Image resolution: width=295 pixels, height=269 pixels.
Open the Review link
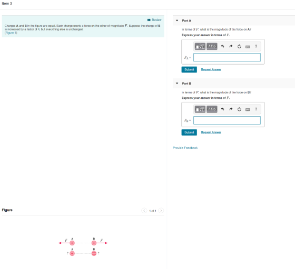pos(154,20)
